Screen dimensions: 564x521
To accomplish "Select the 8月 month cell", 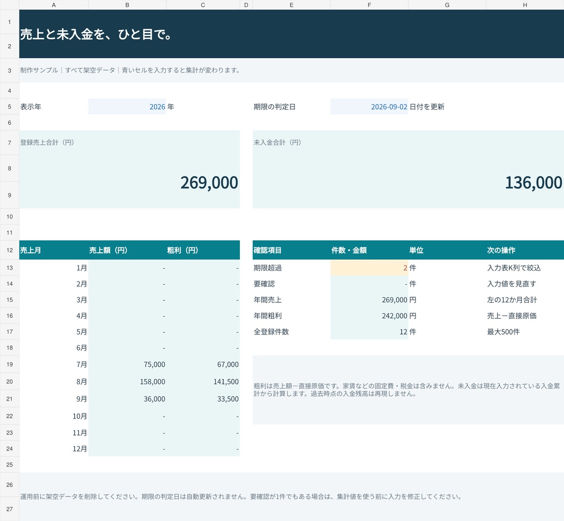I will tap(54, 382).
